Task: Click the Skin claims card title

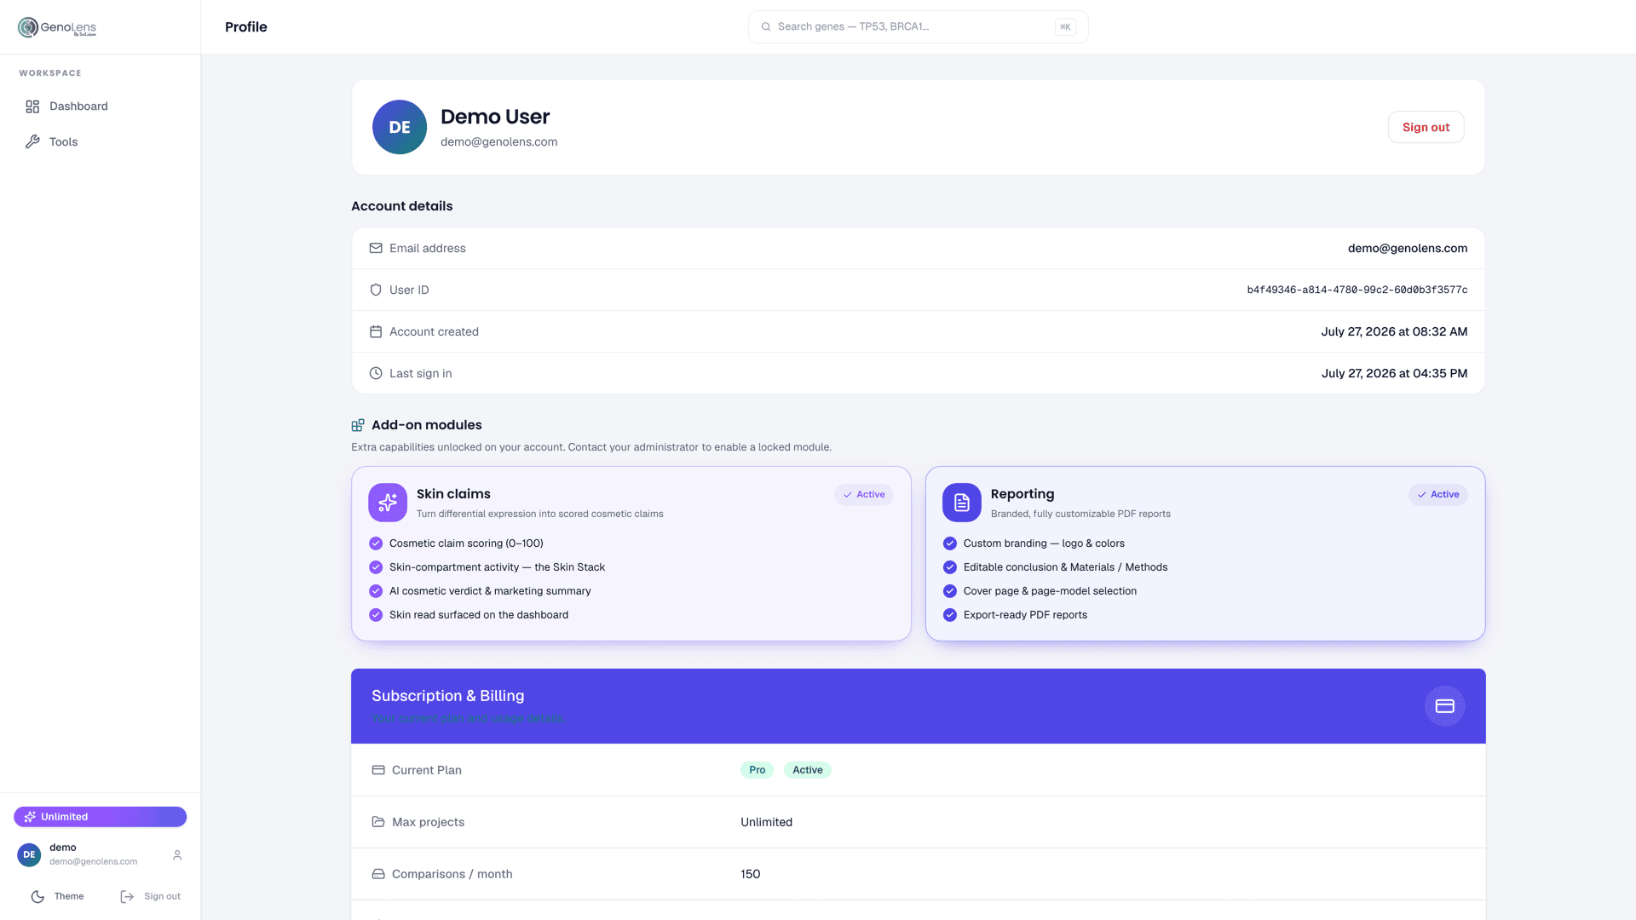Action: coord(453,494)
